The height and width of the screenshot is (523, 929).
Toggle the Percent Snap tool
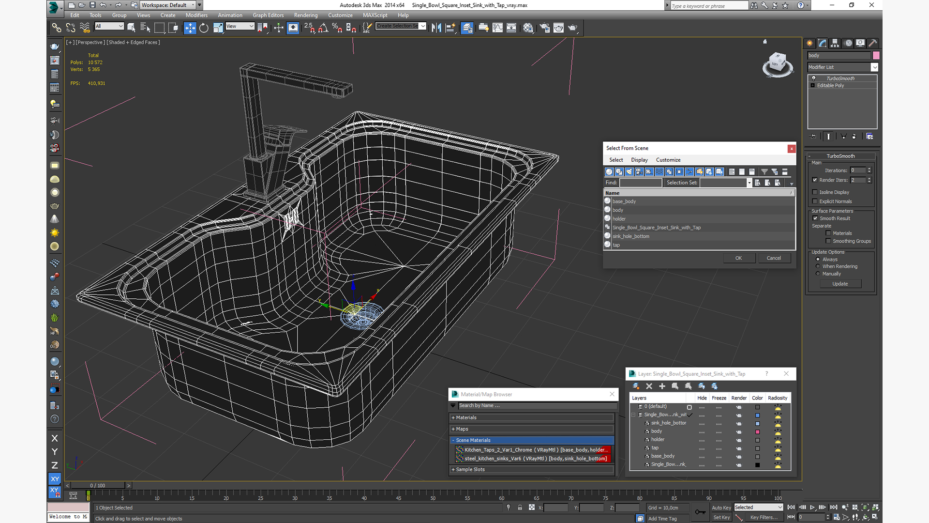point(337,28)
